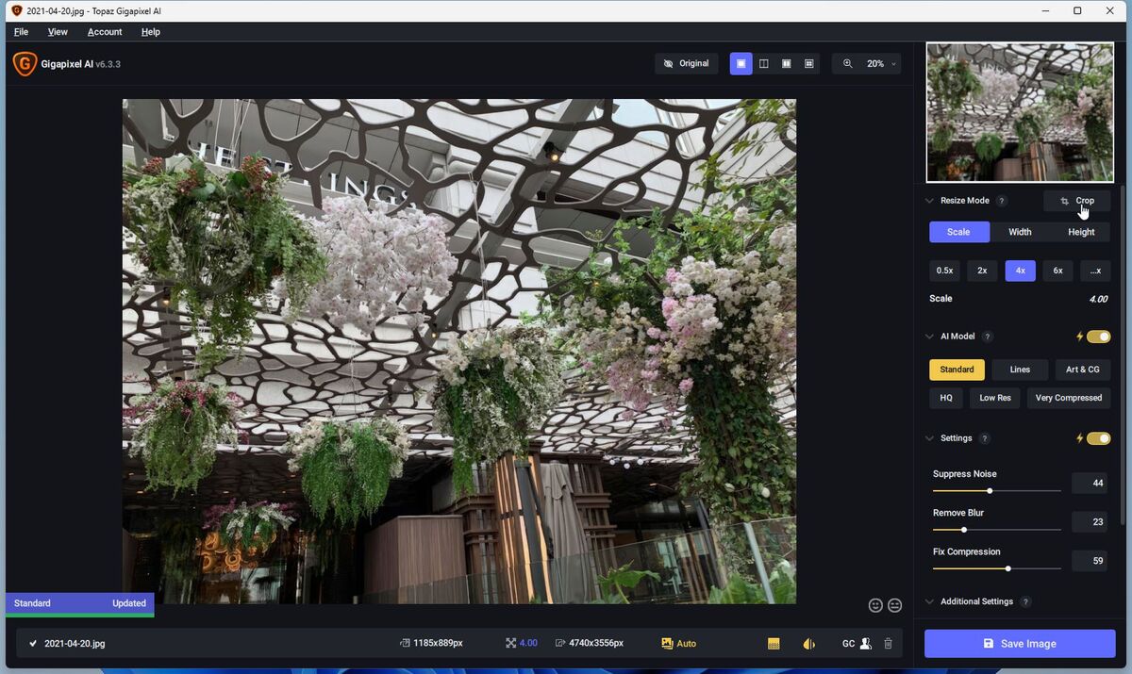Click the Suppress Noise value field 44
The image size is (1132, 674).
pyautogui.click(x=1090, y=484)
